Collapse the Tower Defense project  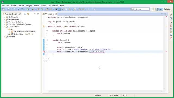4,27
